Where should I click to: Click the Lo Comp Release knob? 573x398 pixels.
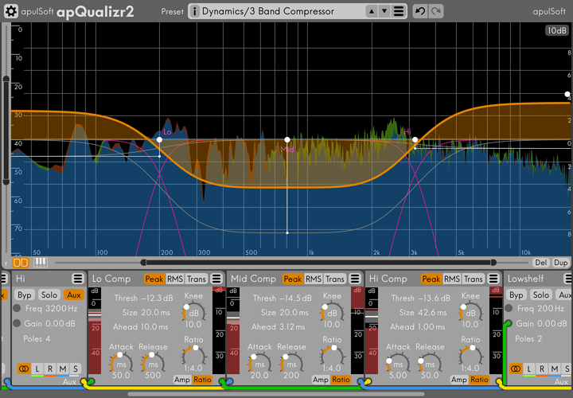click(x=153, y=363)
